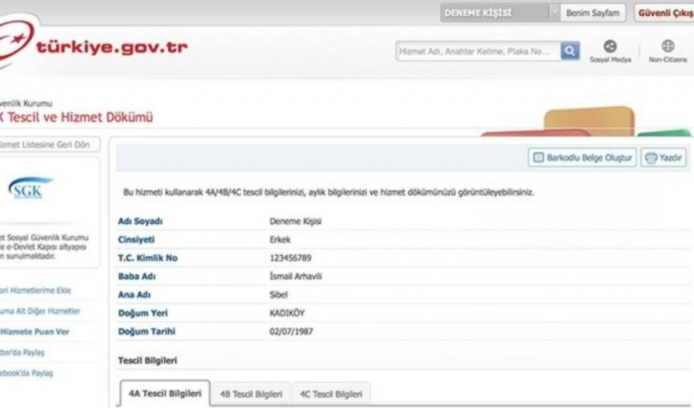
Task: Click the Doğum Tarihi value 02/07/1987
Action: [291, 332]
